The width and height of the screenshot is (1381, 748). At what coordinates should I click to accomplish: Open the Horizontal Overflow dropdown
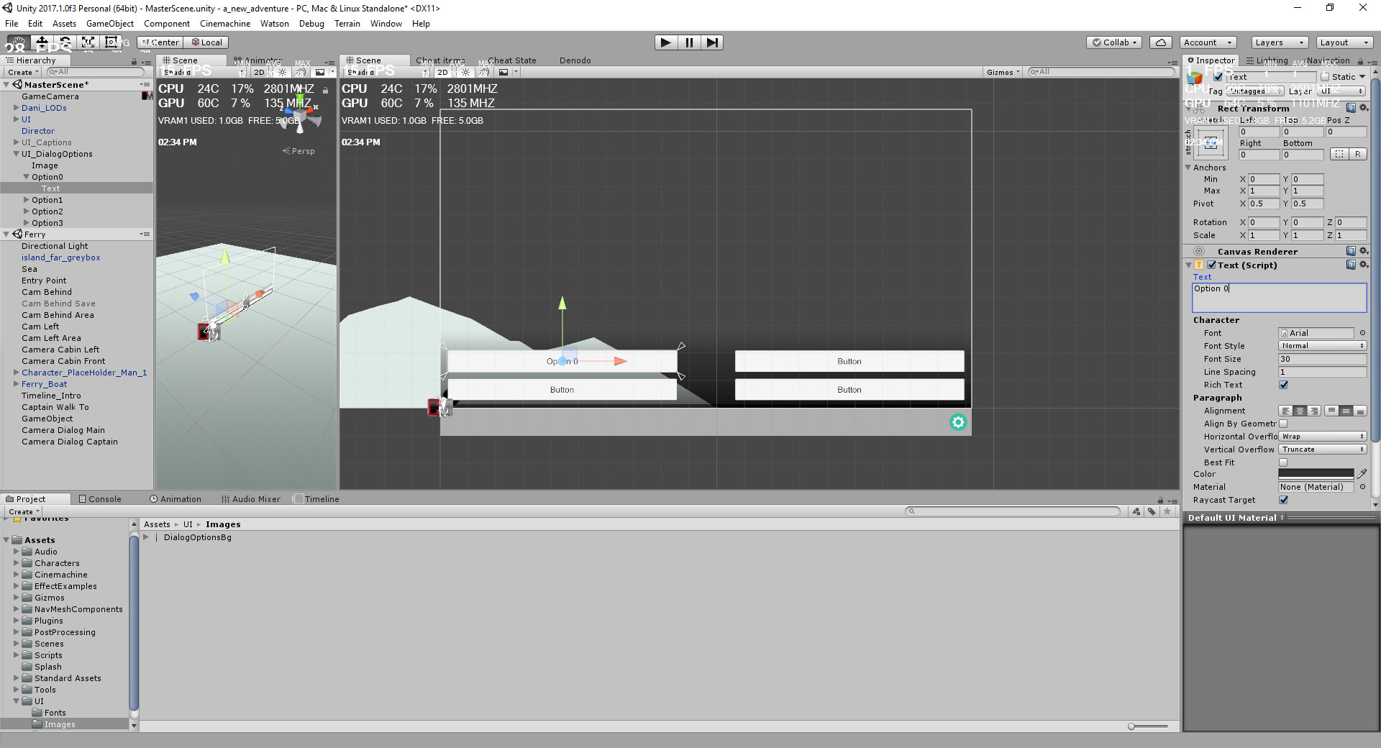tap(1322, 437)
